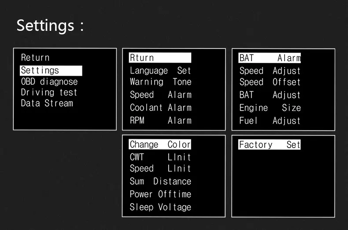Click the Factory Set option

pyautogui.click(x=270, y=145)
